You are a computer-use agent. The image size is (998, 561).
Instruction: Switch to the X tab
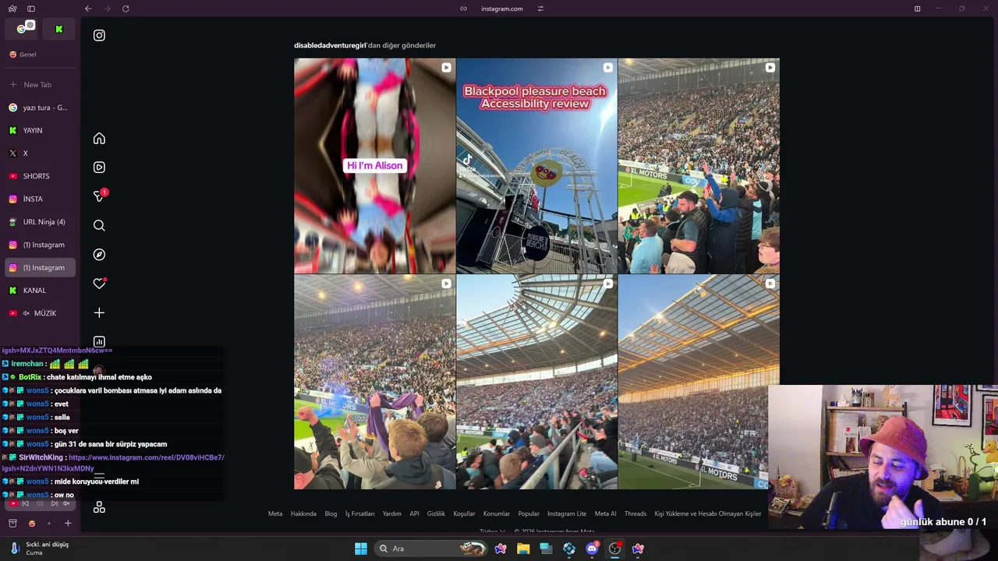coord(40,153)
